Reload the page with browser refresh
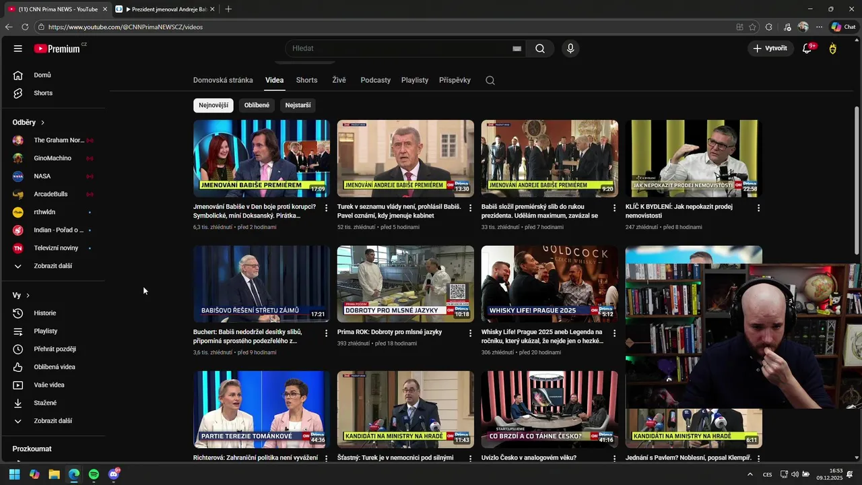 tap(25, 27)
